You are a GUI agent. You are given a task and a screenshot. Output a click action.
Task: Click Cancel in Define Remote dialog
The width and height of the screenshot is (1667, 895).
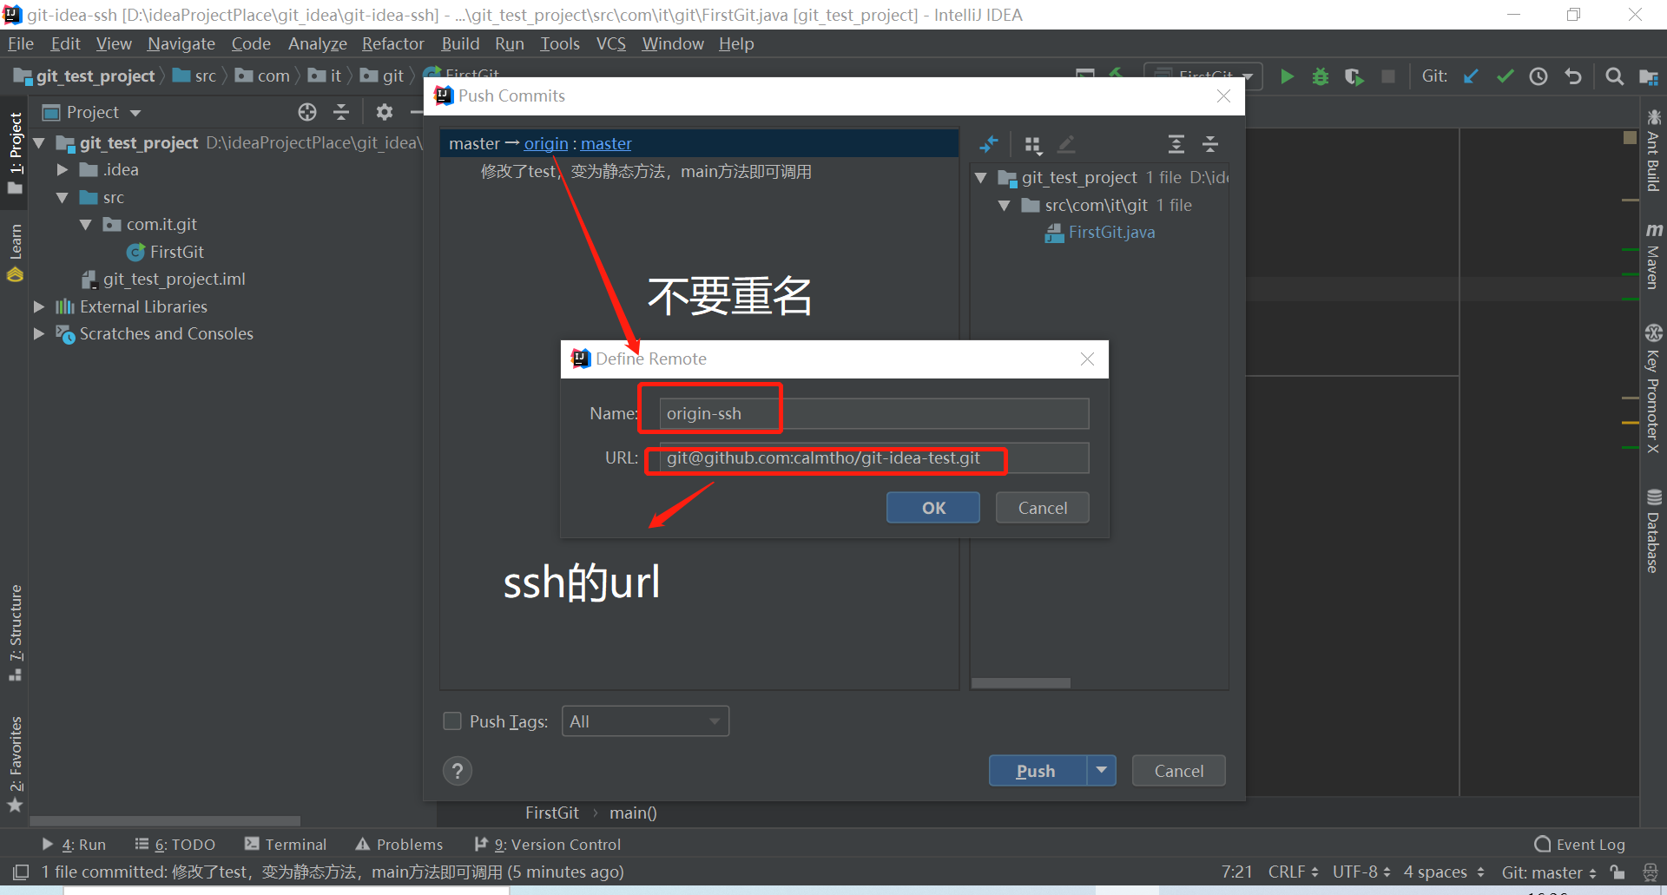[1042, 508]
